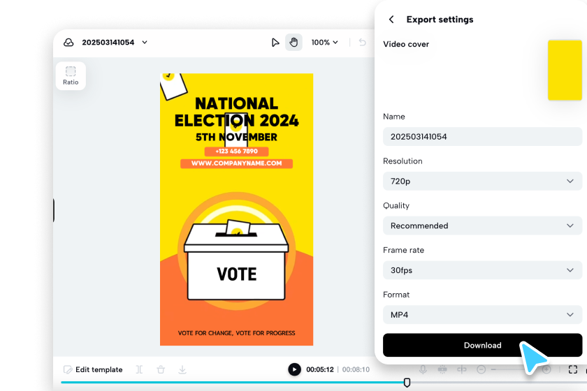Click the trash delete icon
This screenshot has height=391, width=587.
[x=161, y=369]
